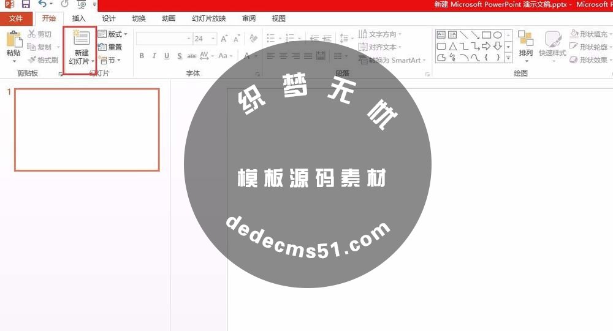Switch to the 视图 (View) tab
The height and width of the screenshot is (331, 613).
[x=278, y=18]
